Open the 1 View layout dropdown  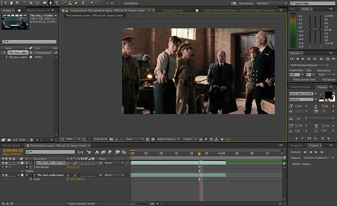tap(190, 139)
